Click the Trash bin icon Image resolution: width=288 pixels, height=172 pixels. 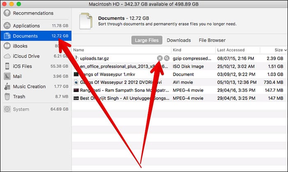click(x=7, y=96)
